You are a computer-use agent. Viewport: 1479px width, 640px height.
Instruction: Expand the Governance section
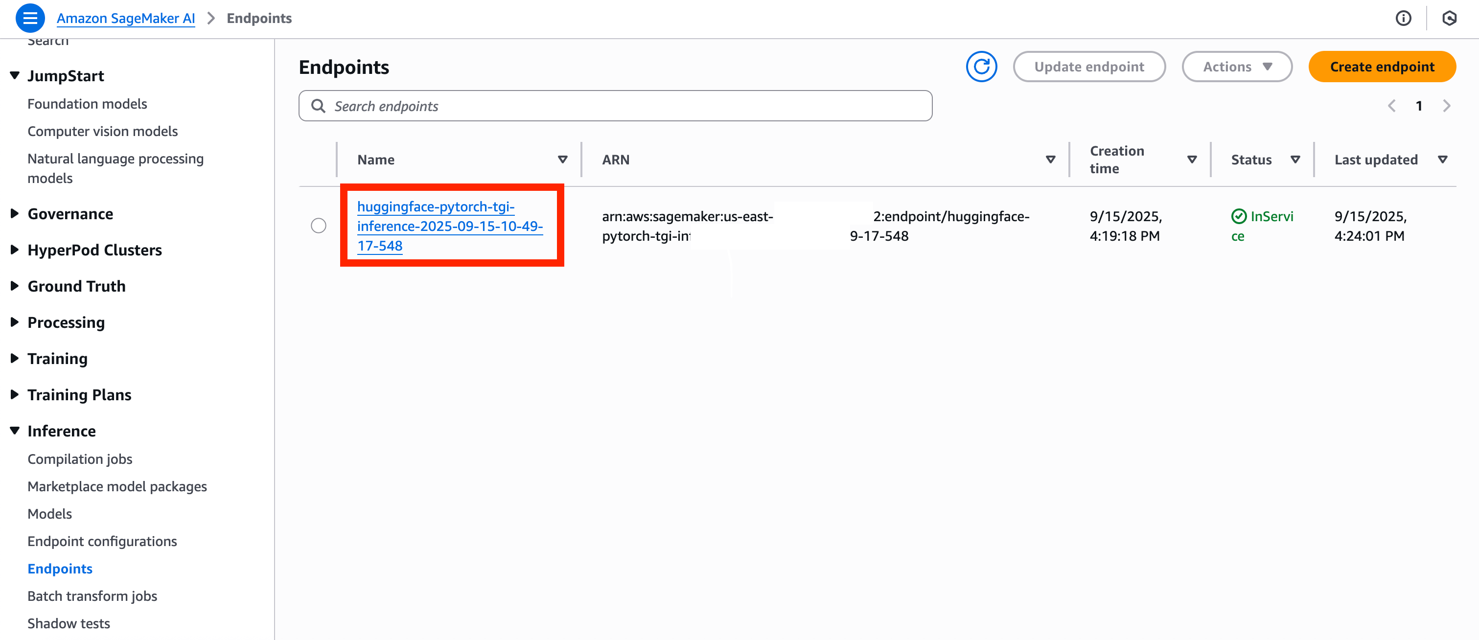pyautogui.click(x=15, y=214)
